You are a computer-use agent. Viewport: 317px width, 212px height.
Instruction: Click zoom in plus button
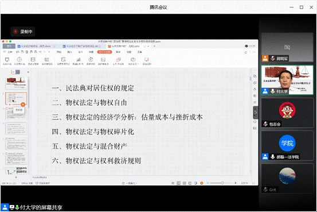(236, 183)
